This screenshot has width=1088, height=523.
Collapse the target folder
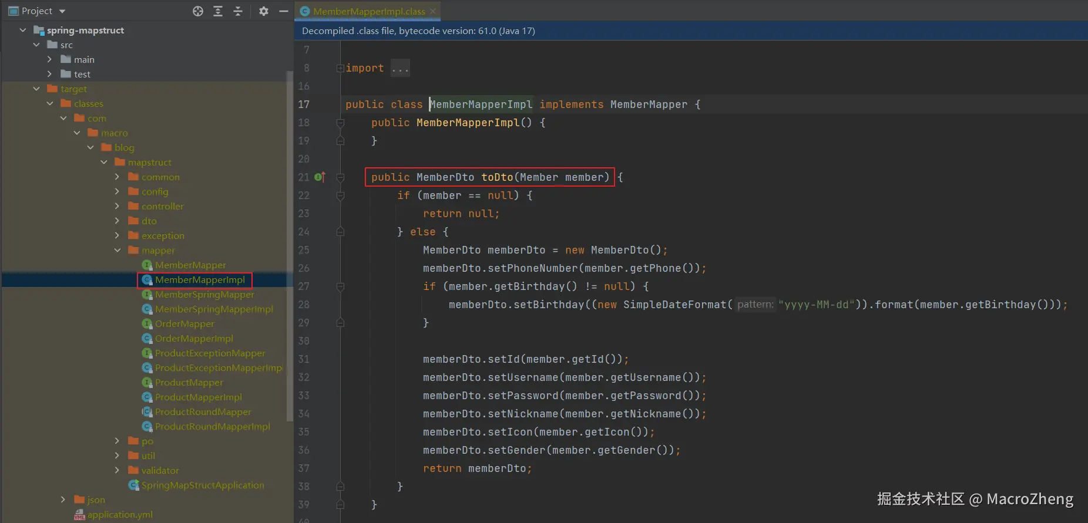tap(36, 89)
